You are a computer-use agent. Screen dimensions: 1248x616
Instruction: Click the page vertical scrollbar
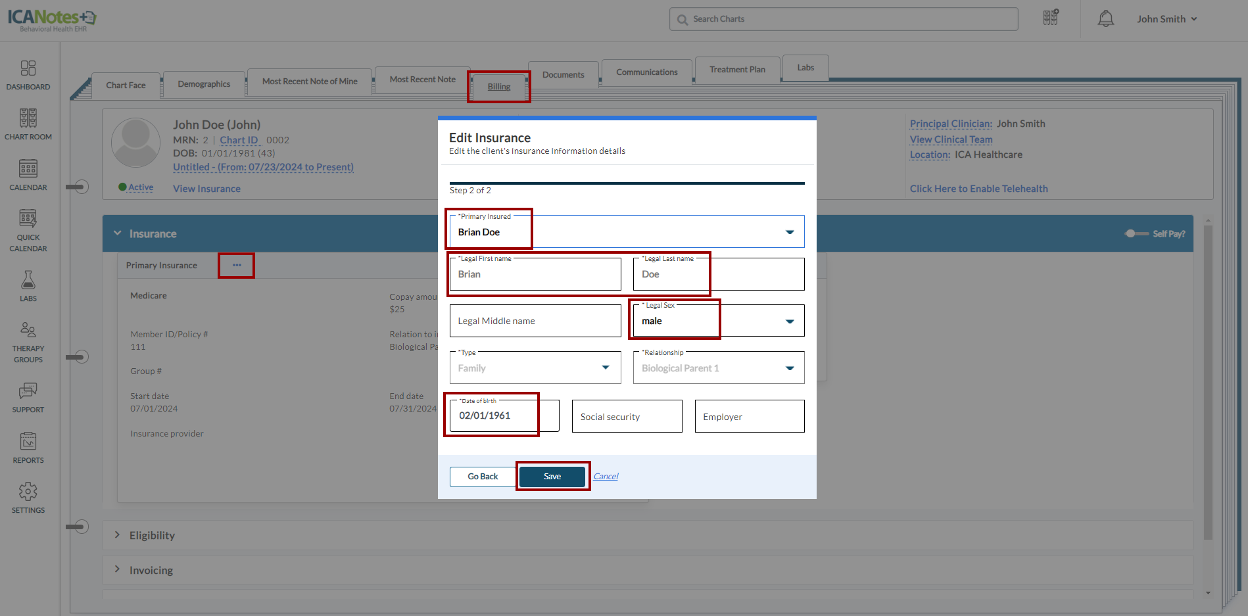1208,381
